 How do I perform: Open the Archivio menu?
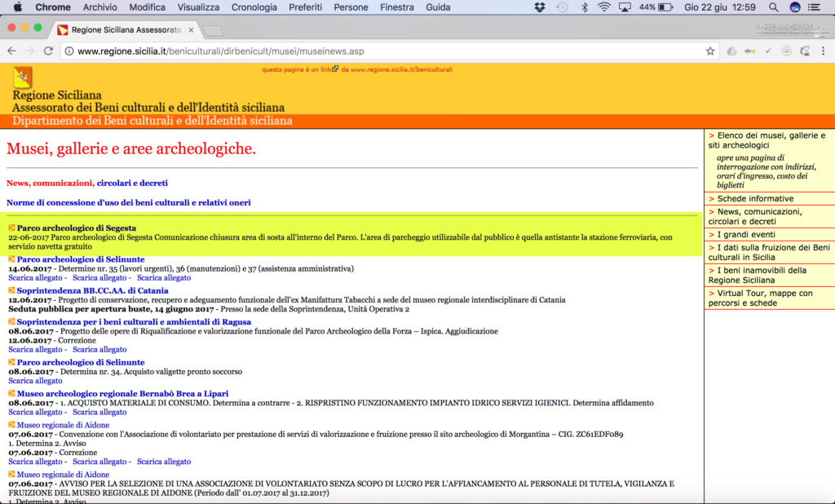click(x=99, y=7)
